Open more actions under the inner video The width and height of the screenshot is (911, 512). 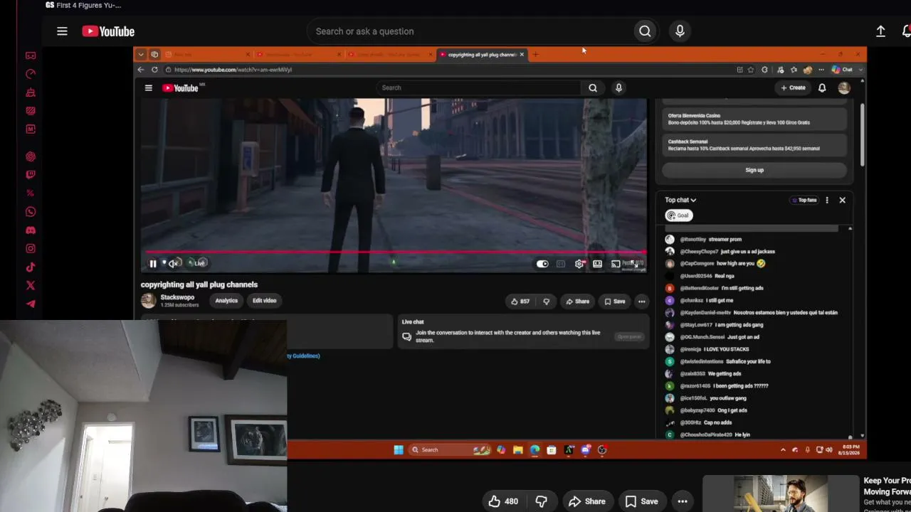pos(641,302)
